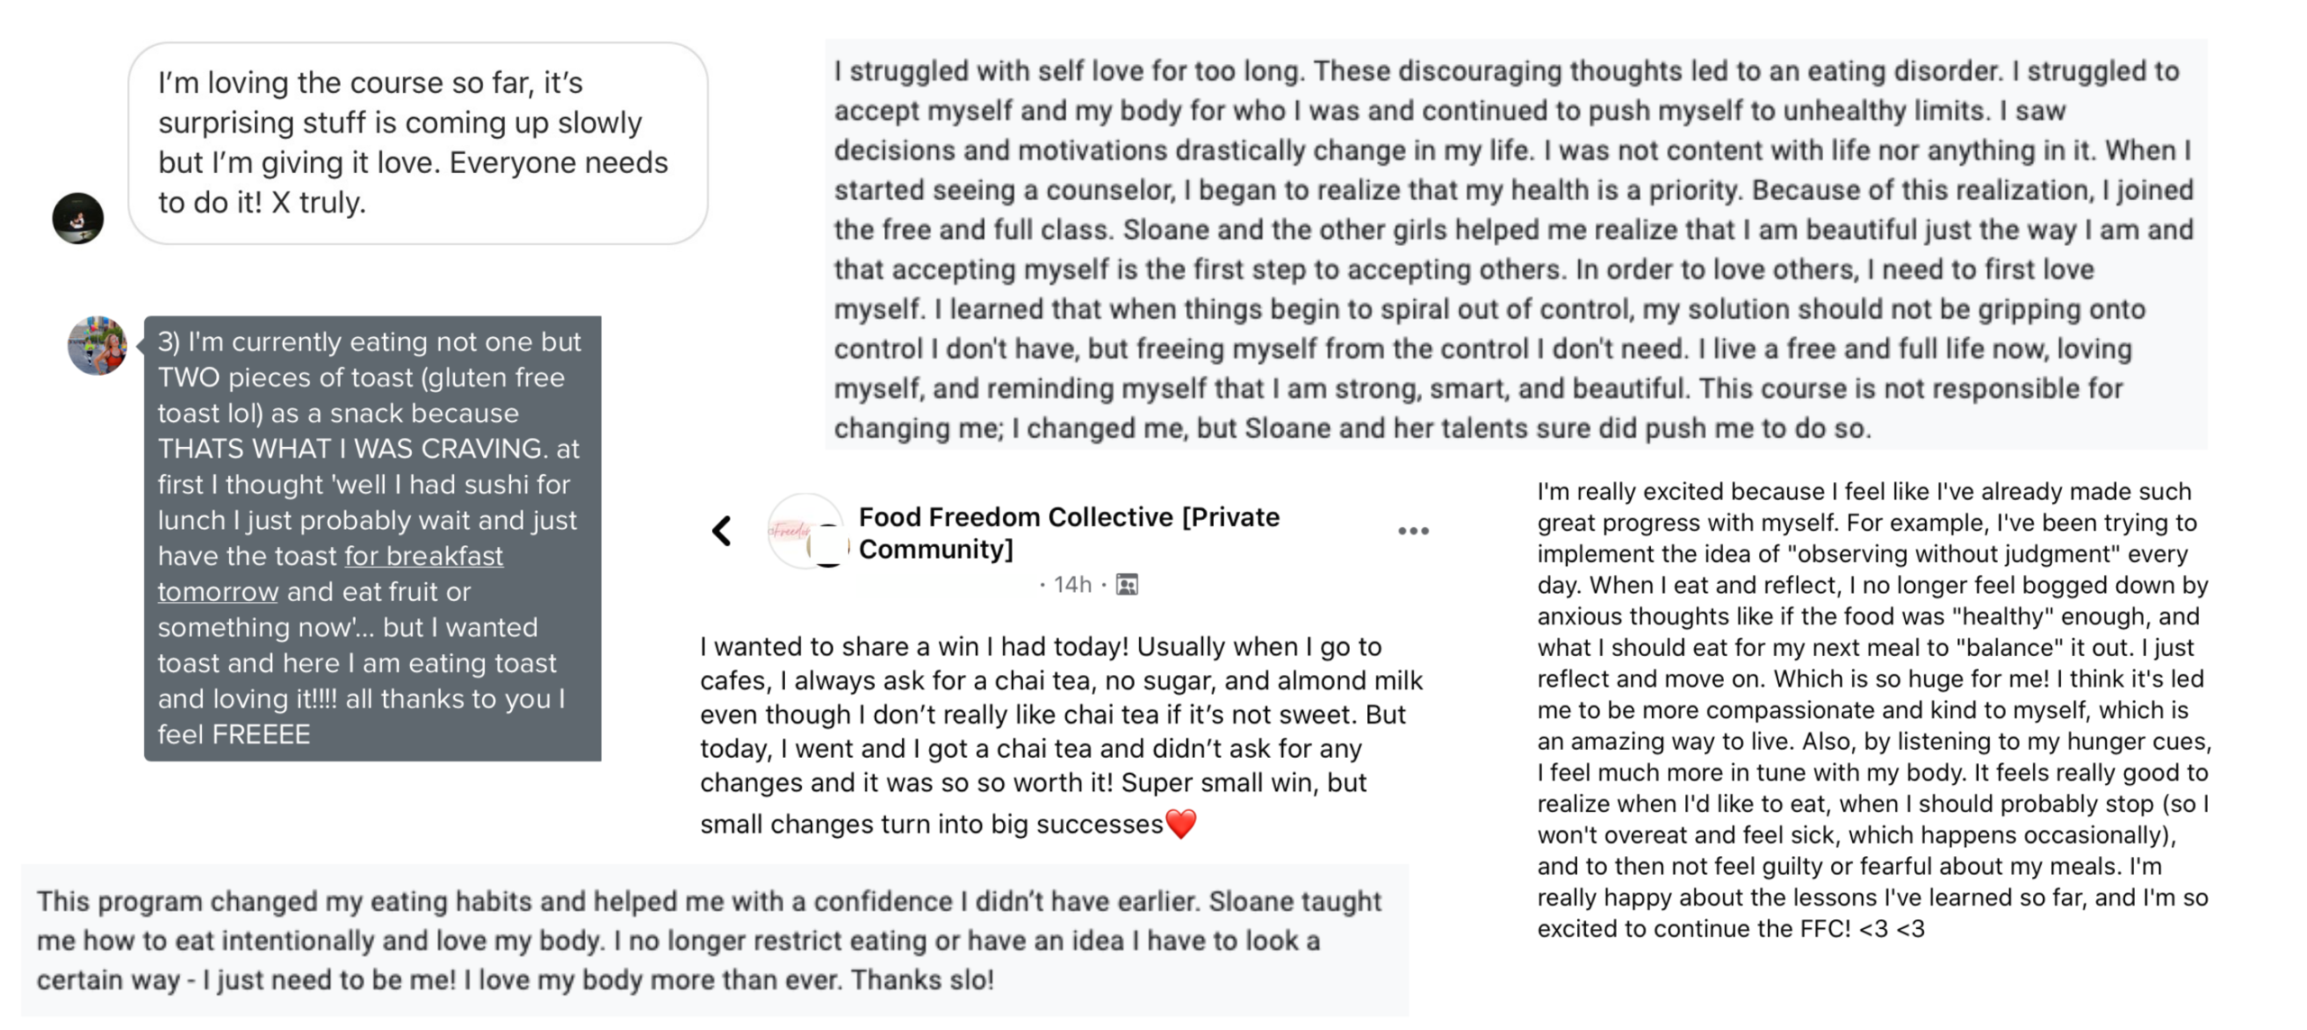Click the small overlapping profile circle on group avatar
This screenshot has height=1030, width=2307.
tap(830, 545)
